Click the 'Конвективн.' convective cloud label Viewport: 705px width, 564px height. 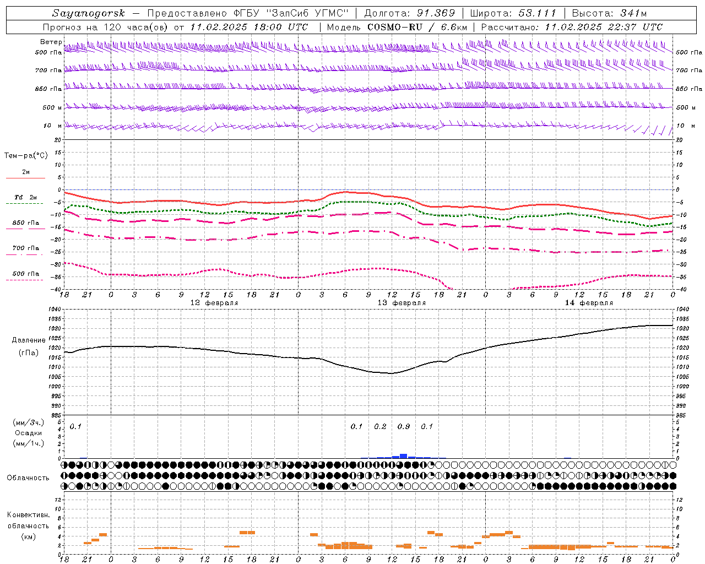(x=28, y=515)
